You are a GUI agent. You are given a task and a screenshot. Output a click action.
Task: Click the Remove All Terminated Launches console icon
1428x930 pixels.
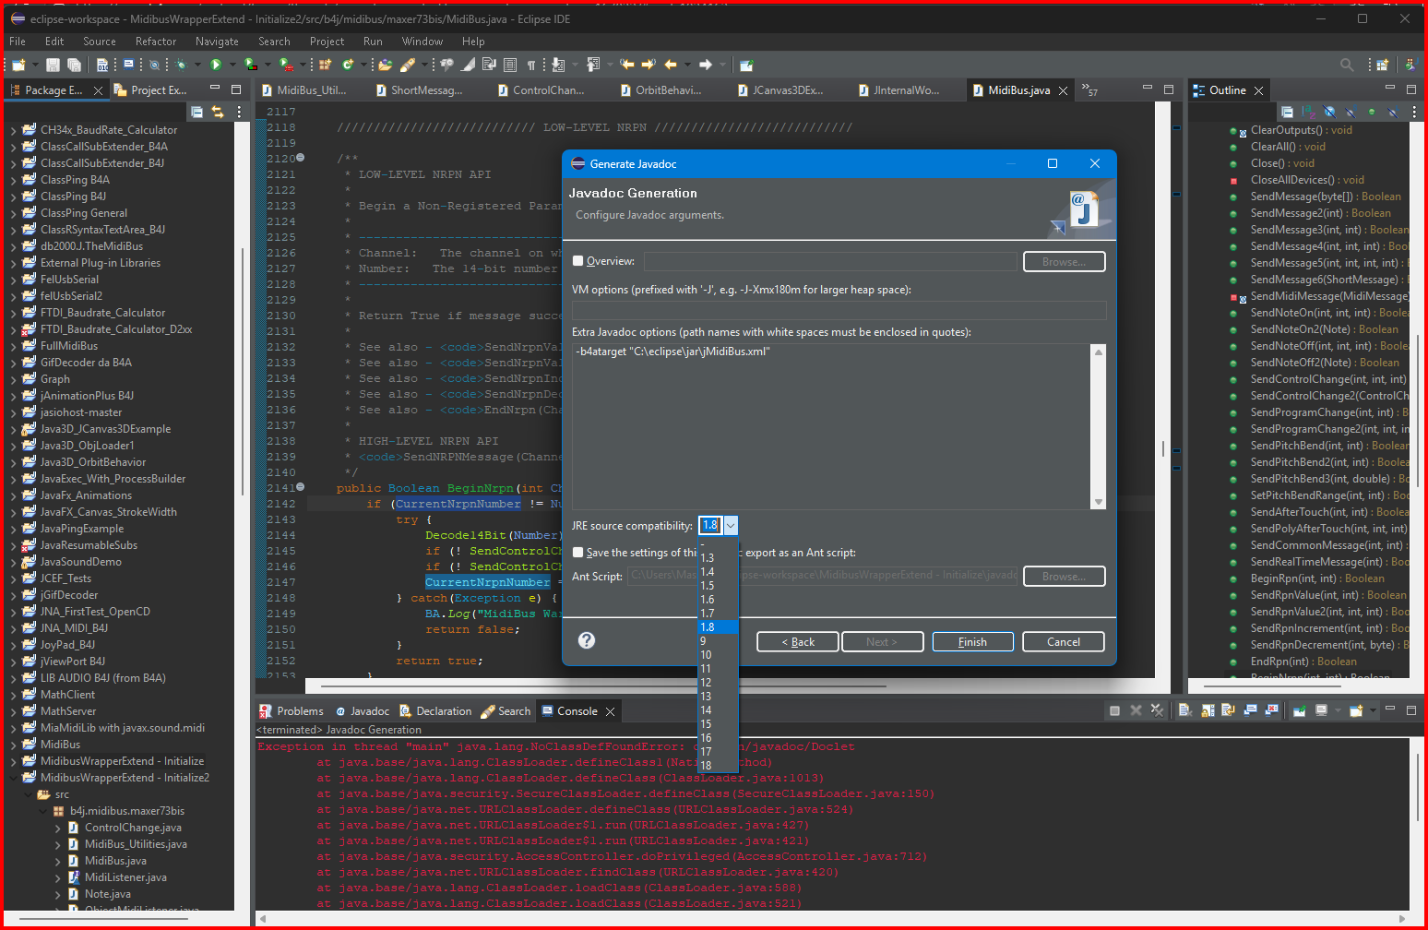pos(1157,710)
